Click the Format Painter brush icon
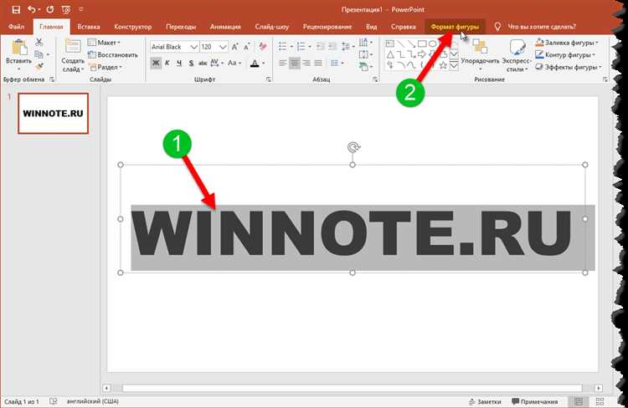This screenshot has width=628, height=408. (39, 66)
